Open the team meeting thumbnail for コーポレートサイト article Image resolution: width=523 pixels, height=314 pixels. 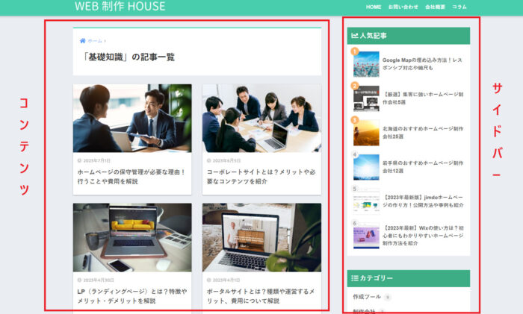click(261, 118)
